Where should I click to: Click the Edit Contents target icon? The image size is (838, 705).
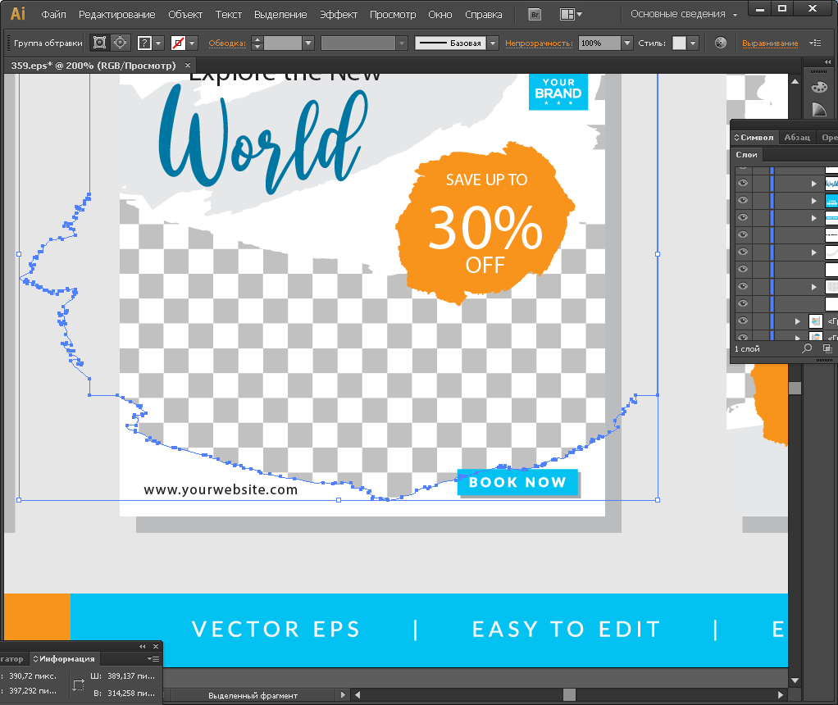tap(120, 43)
